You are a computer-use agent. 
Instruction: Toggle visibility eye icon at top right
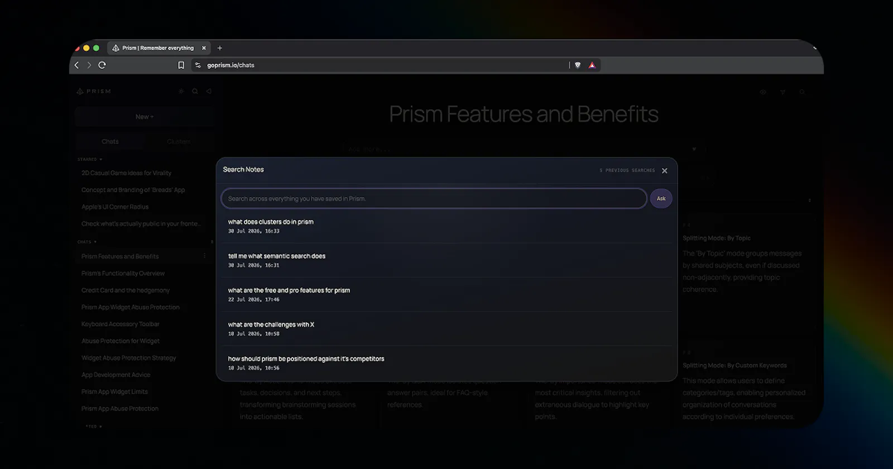pos(763,92)
